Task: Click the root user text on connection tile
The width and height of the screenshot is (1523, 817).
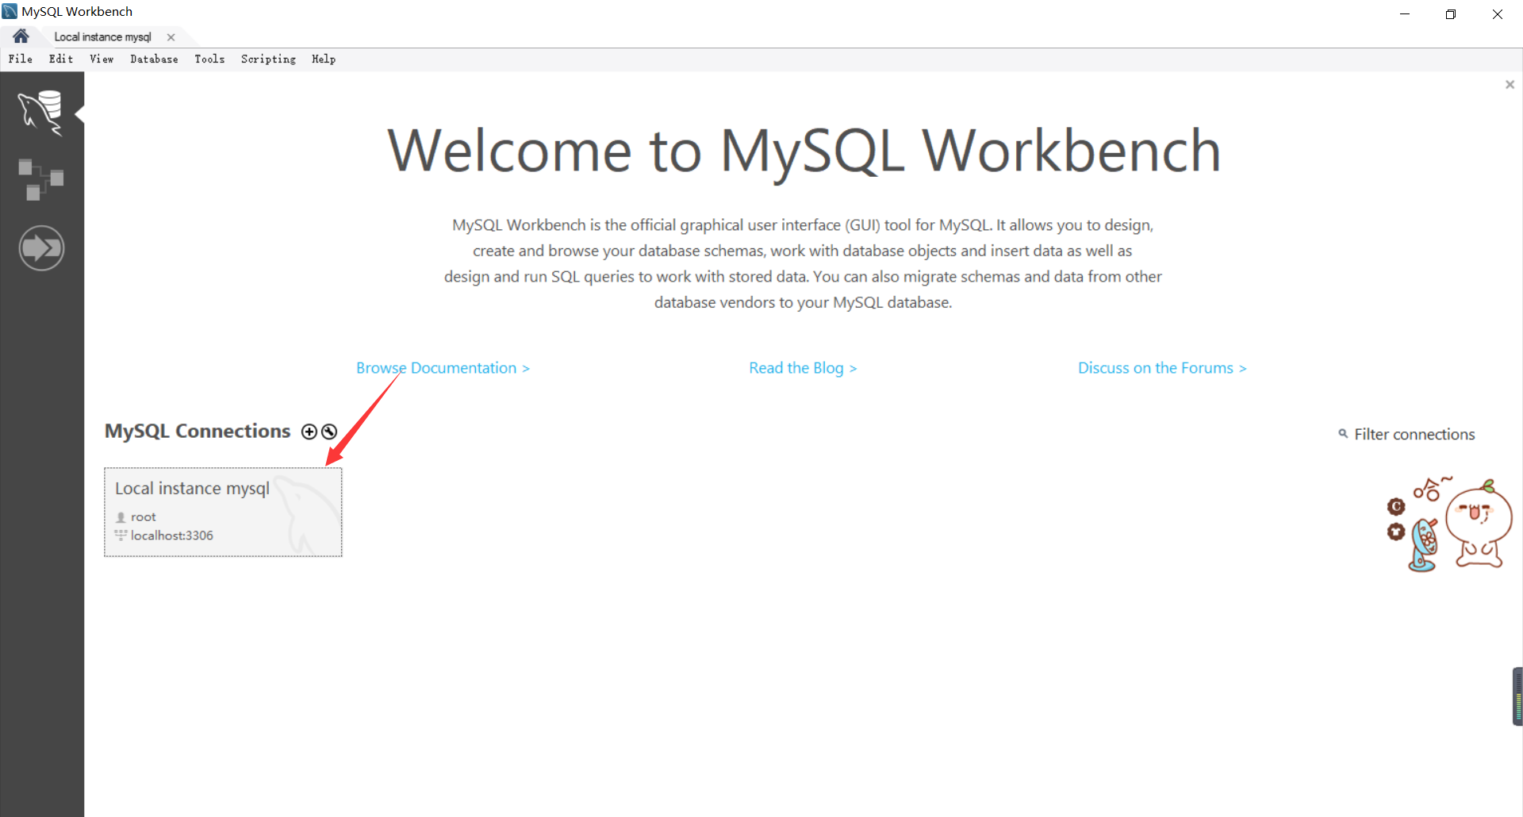Action: coord(144,517)
